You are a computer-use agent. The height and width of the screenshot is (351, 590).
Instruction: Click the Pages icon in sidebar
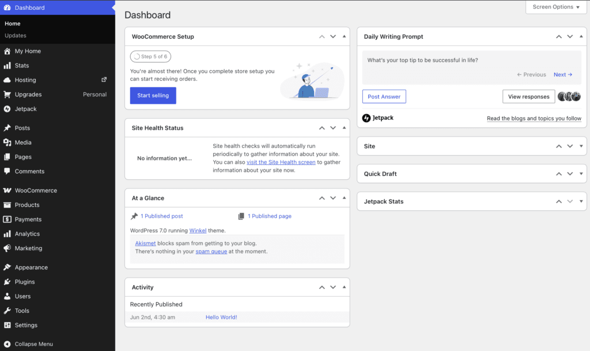click(x=7, y=157)
